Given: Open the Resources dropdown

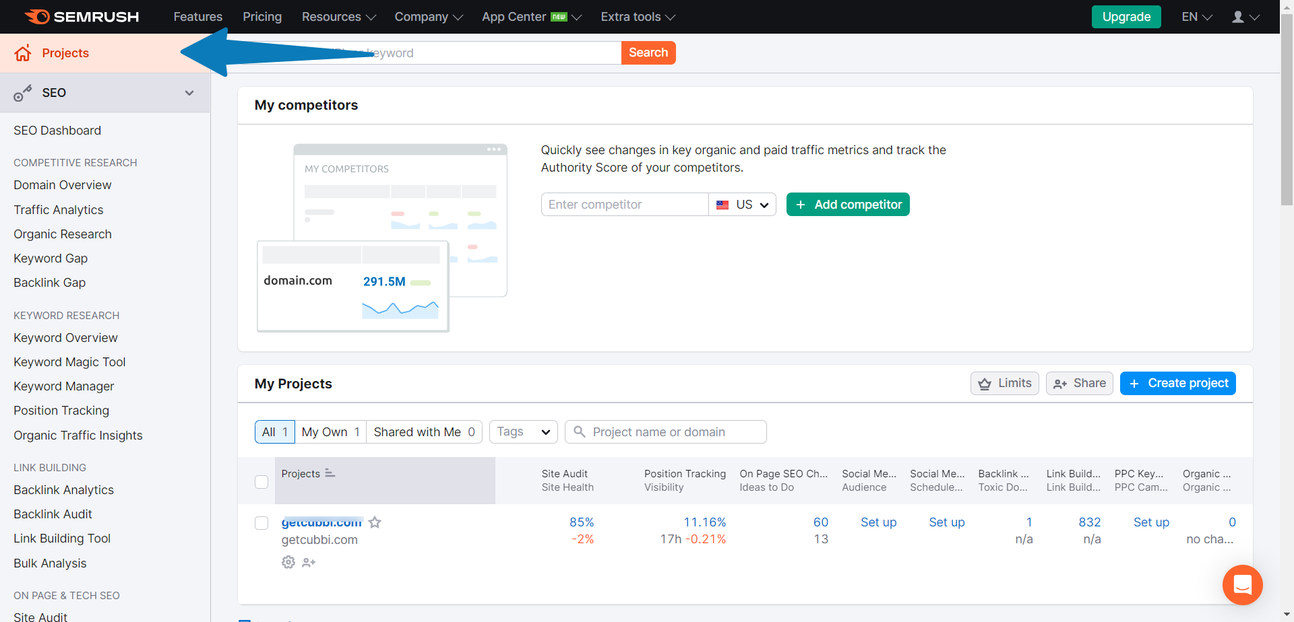Looking at the screenshot, I should click(338, 16).
